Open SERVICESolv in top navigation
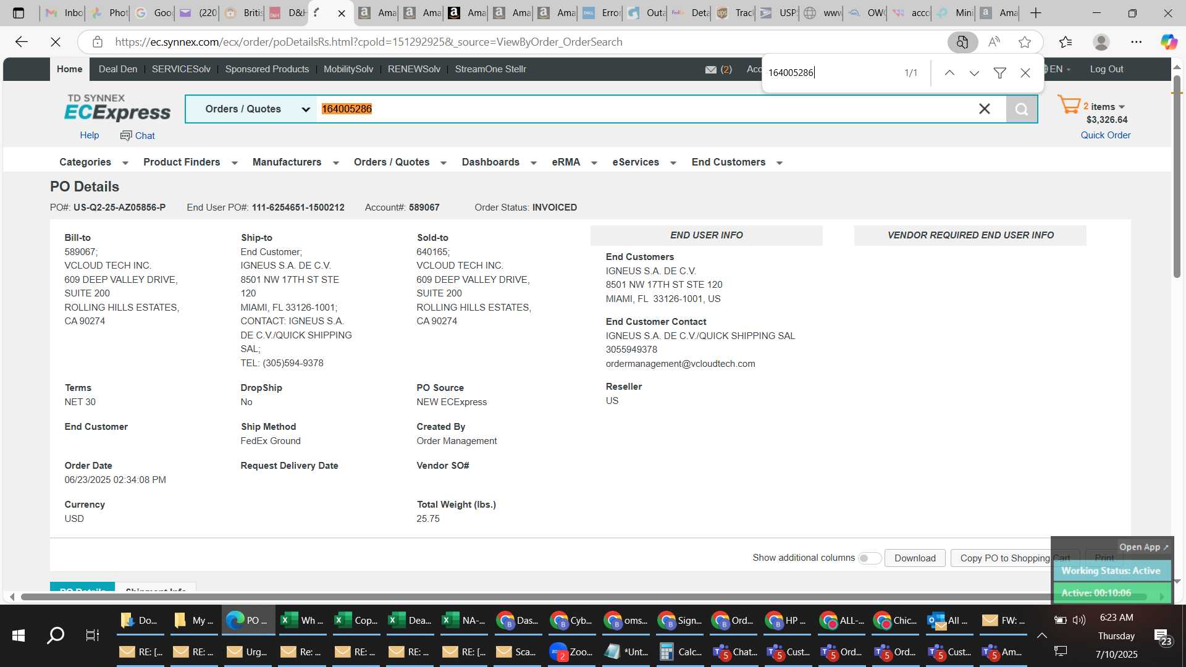The height and width of the screenshot is (667, 1186). [x=181, y=69]
